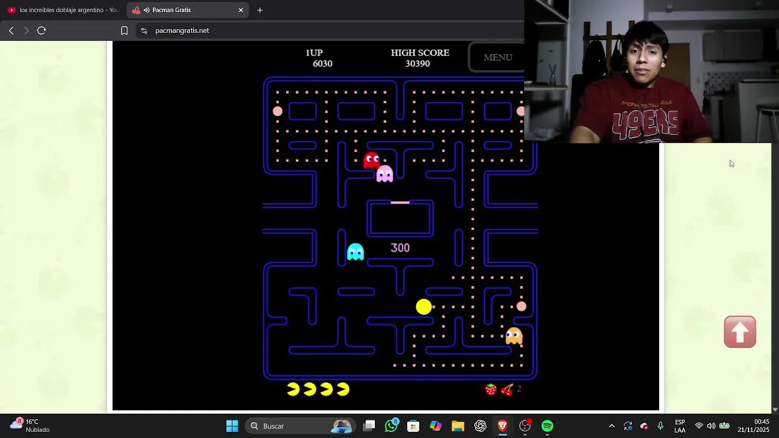Mute the Pacman Gratis tab audio icon
779x438 pixels.
(x=147, y=10)
